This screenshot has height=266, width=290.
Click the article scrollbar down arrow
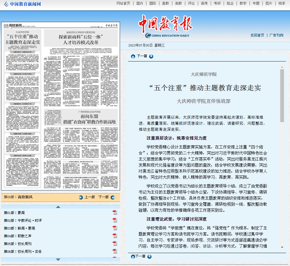282,247
